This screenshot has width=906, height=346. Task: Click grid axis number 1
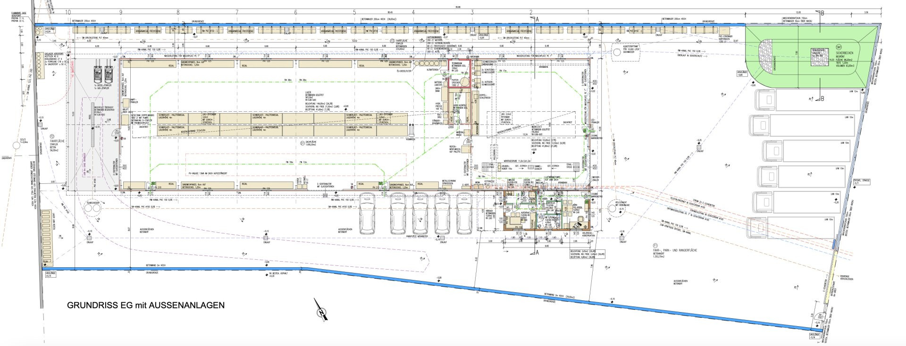pyautogui.click(x=588, y=12)
